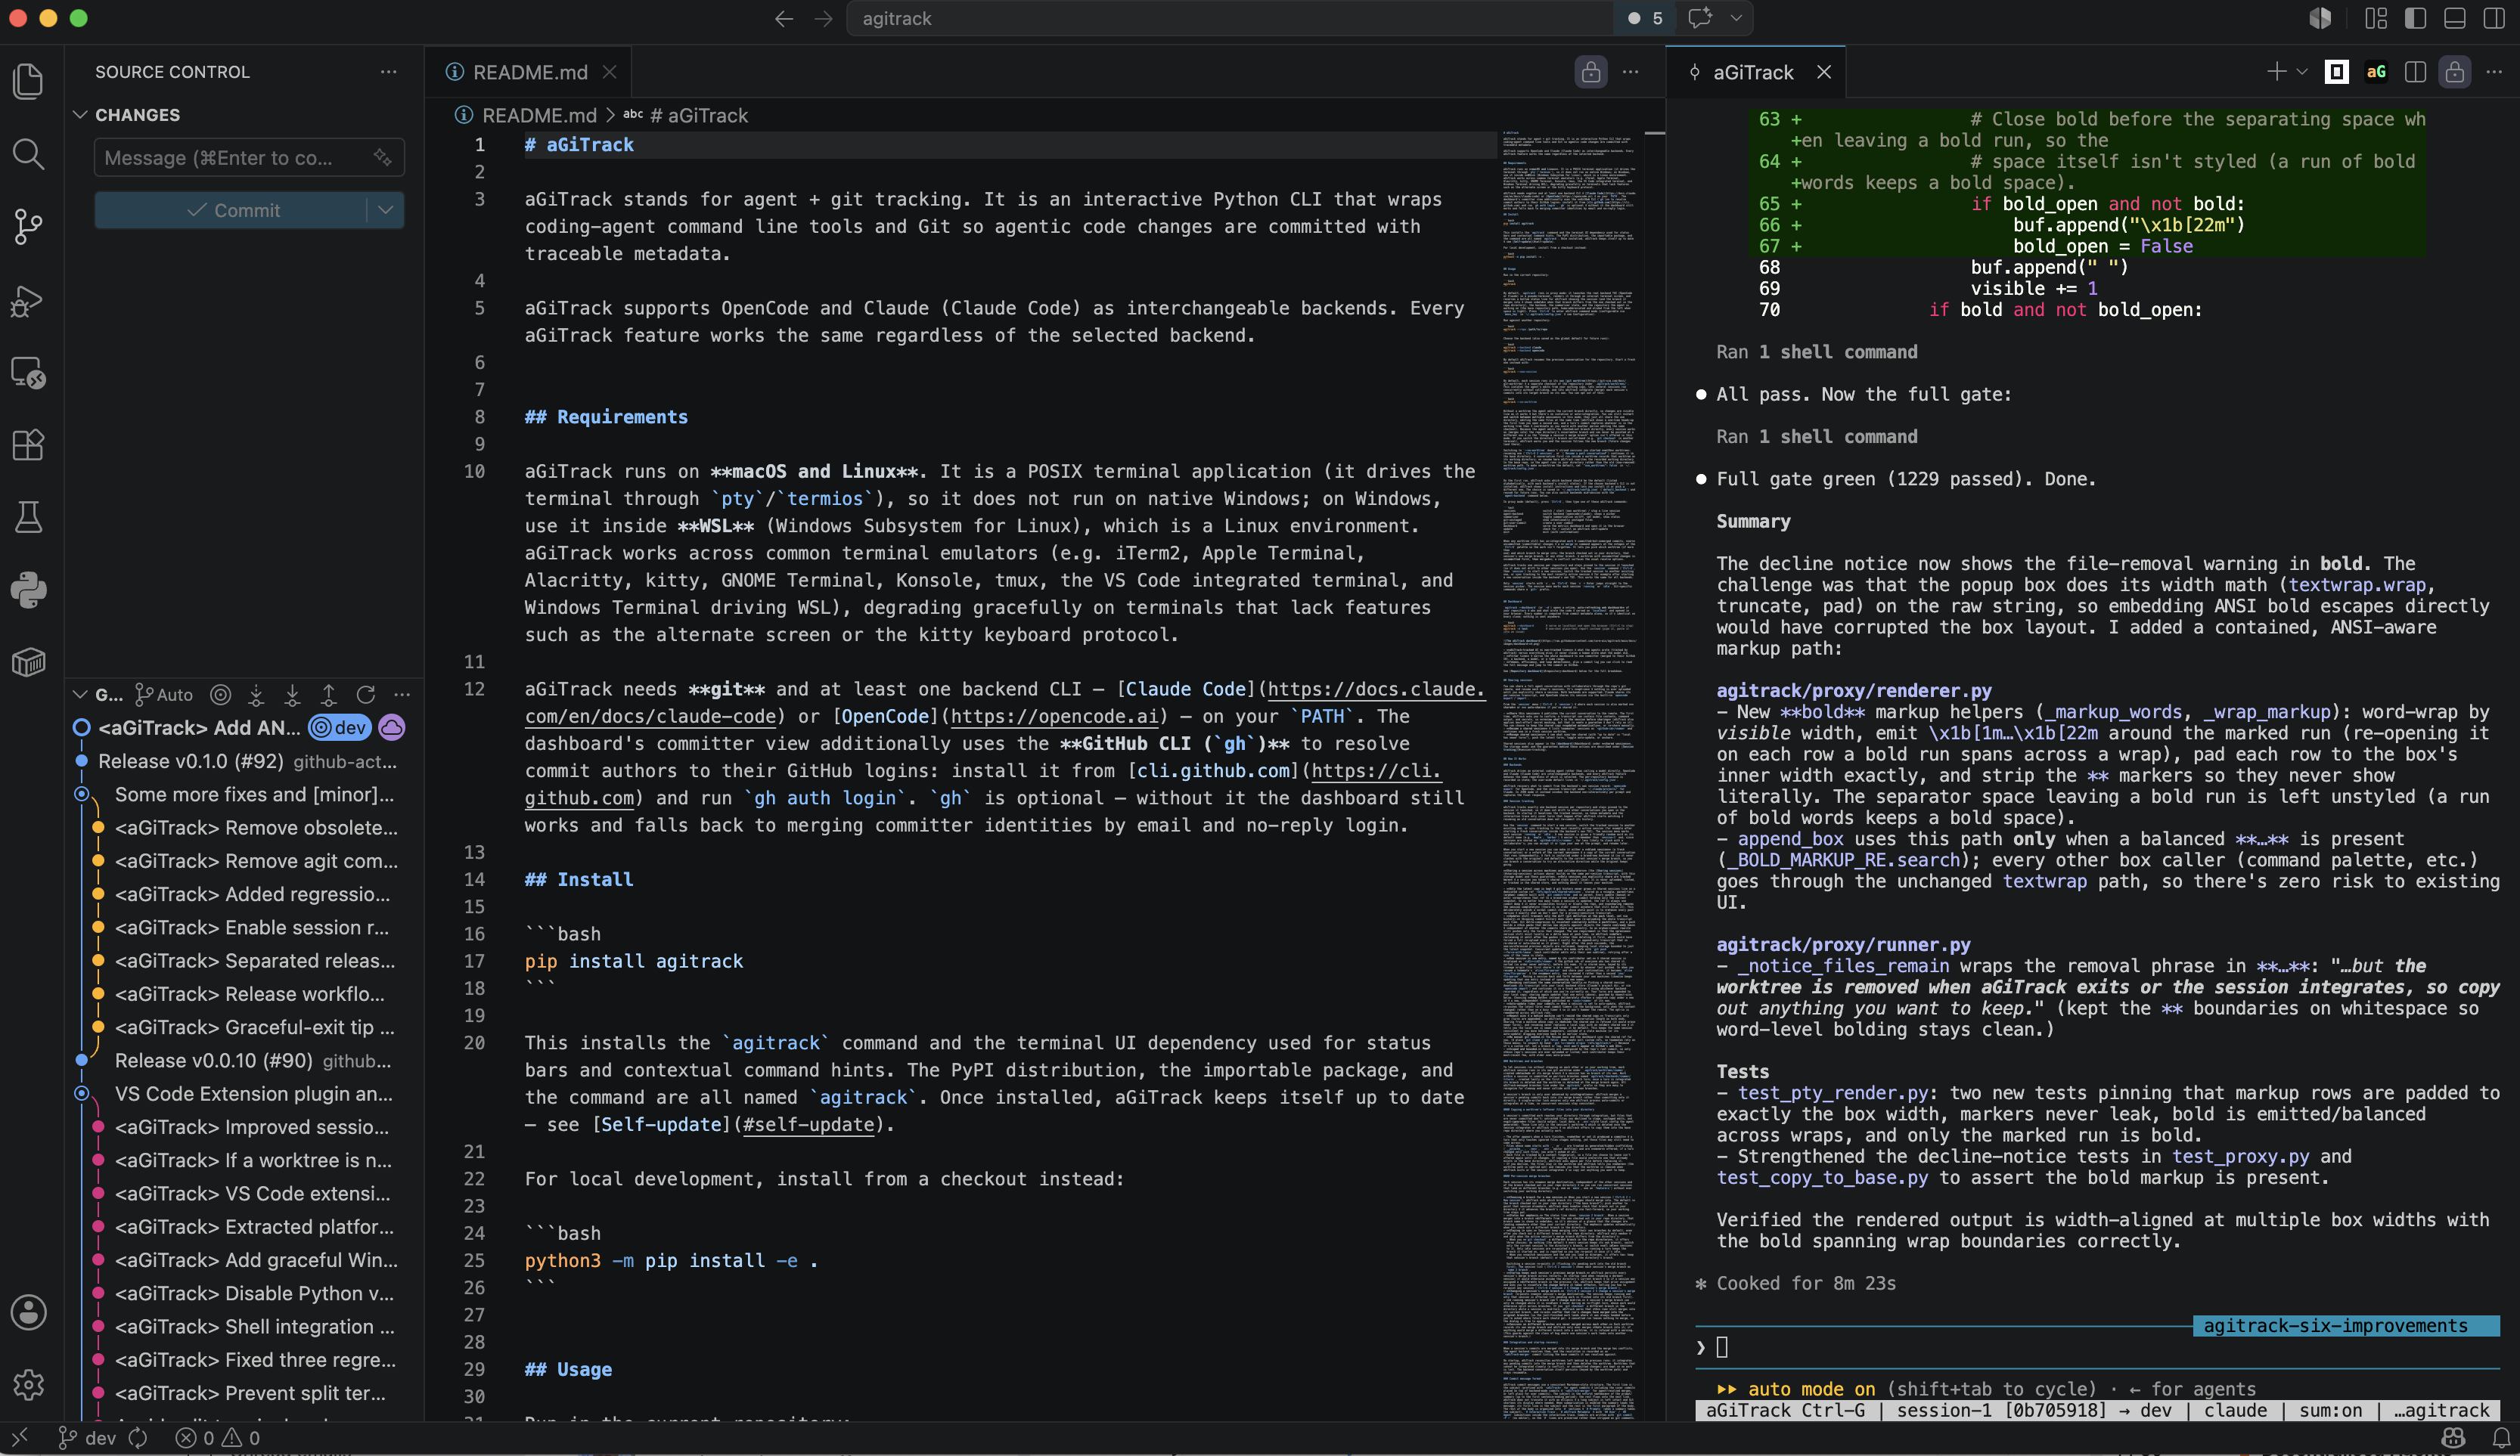This screenshot has height=1456, width=2520.
Task: Switch to the README.md tab
Action: click(x=529, y=72)
